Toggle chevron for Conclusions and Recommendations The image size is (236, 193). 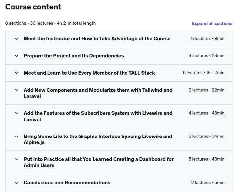(x=17, y=183)
